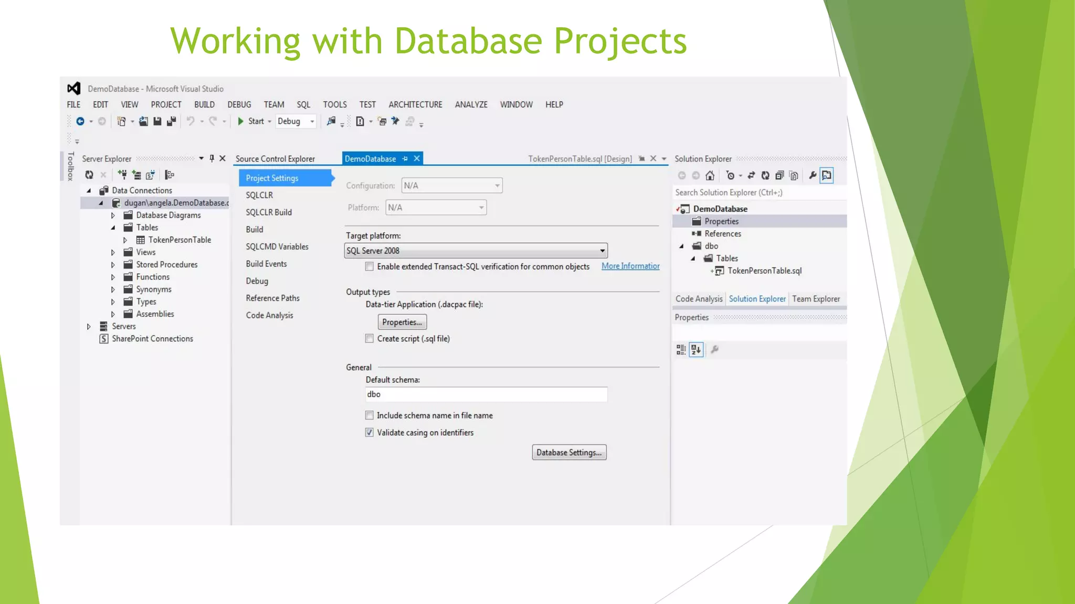The height and width of the screenshot is (604, 1075).
Task: Open the Target platform SQL Server 2008 dropdown
Action: coord(476,251)
